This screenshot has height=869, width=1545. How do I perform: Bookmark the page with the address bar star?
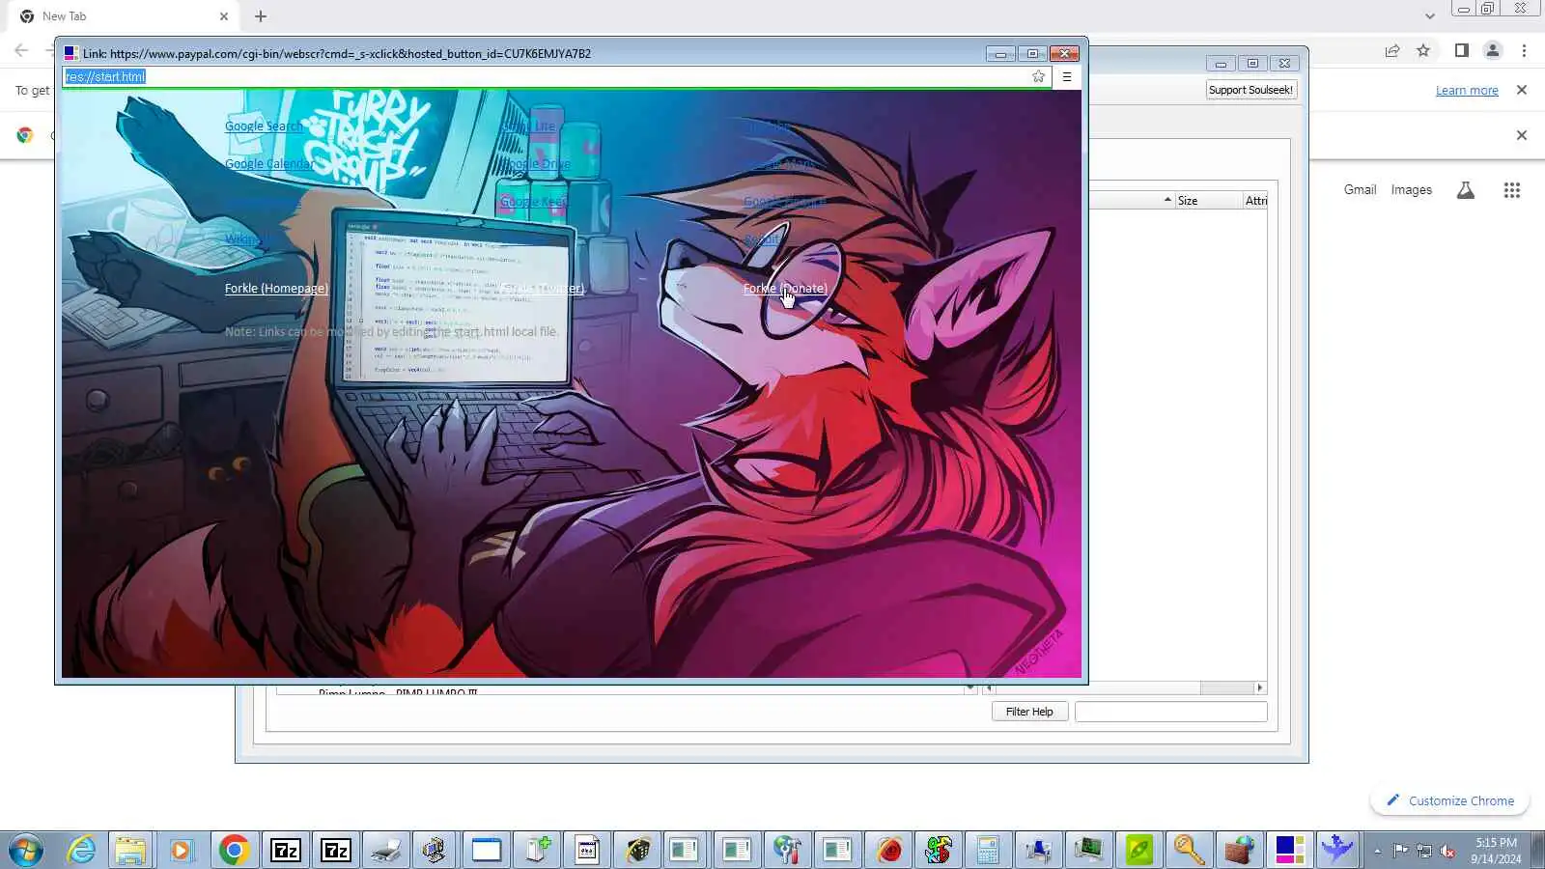click(1038, 76)
